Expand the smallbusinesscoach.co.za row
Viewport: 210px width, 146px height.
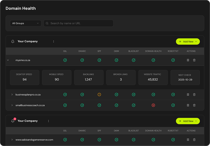pos(12,105)
